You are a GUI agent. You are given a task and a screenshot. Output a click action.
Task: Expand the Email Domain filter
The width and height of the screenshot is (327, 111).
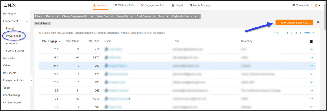(x=146, y=16)
